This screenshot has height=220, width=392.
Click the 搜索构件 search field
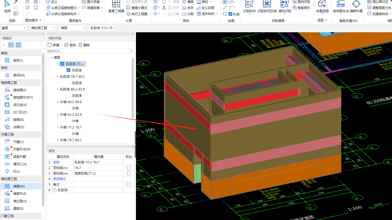pyautogui.click(x=90, y=51)
